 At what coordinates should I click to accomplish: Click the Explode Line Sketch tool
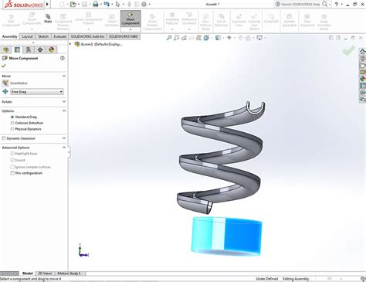(x=254, y=22)
